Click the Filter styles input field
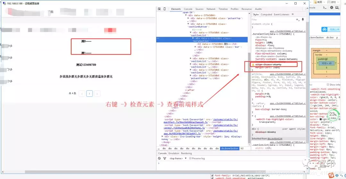346x179 pixels. pyautogui.click(x=273, y=20)
